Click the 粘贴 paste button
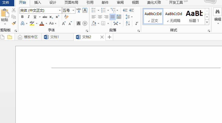The width and height of the screenshot is (222, 123). tap(5, 16)
